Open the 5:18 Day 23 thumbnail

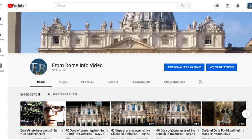click(x=88, y=114)
